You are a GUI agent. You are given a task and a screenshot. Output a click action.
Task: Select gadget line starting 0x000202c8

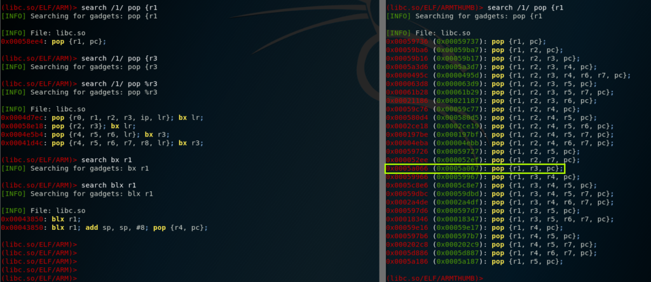point(491,245)
